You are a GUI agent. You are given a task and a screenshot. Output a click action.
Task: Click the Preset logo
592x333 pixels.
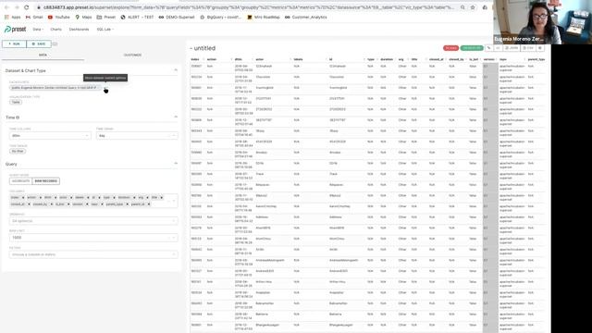click(15, 29)
